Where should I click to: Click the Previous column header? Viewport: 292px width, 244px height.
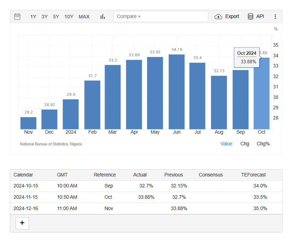click(x=174, y=175)
